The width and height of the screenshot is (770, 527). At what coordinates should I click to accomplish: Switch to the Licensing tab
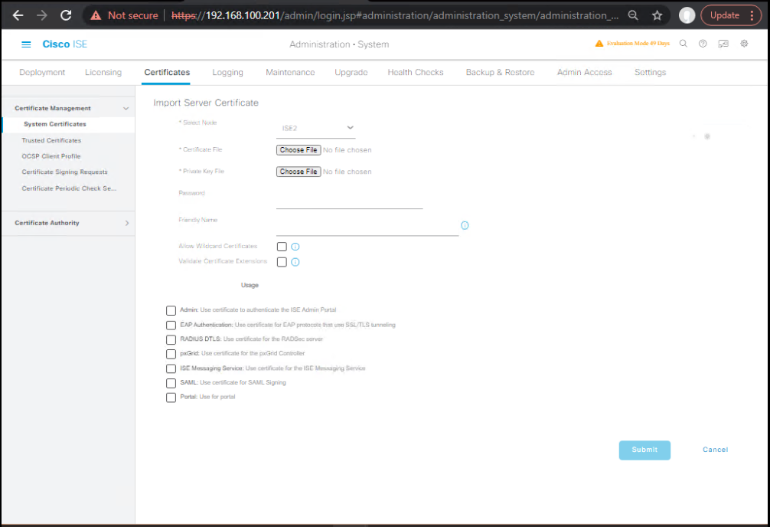[103, 72]
